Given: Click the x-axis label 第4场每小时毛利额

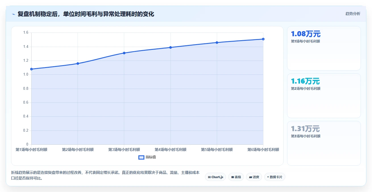Looking at the screenshot, I should click(x=171, y=150).
